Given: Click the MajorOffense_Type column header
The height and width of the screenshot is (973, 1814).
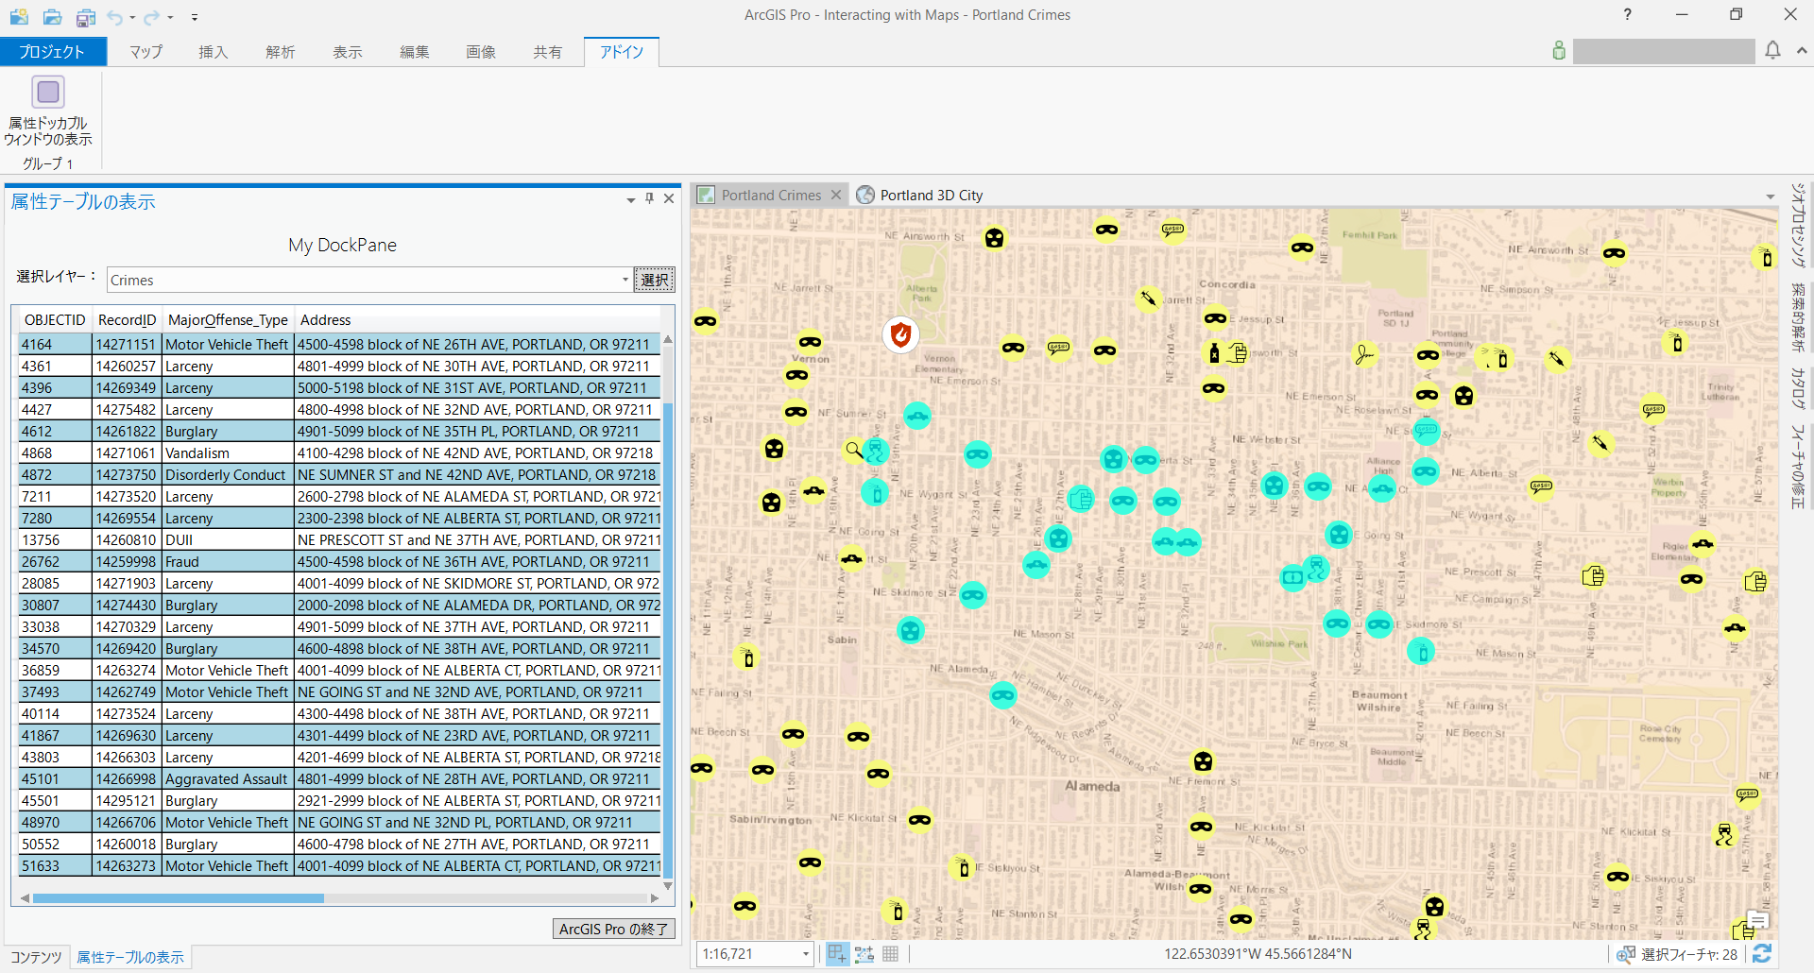Looking at the screenshot, I should pos(228,320).
